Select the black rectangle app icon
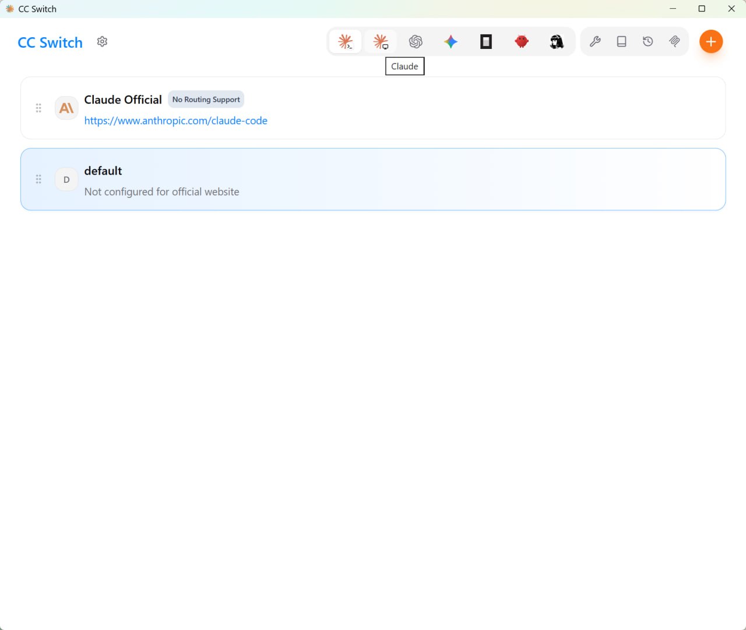This screenshot has width=746, height=630. tap(486, 42)
